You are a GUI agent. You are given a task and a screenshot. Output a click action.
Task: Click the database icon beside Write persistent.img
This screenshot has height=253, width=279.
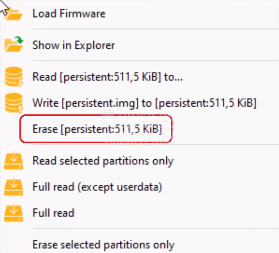13,103
